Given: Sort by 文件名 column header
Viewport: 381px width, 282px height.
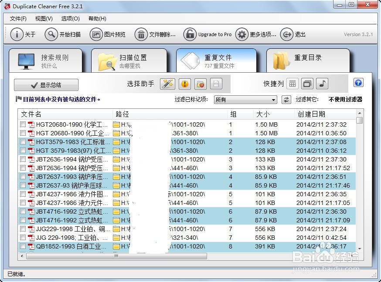Looking at the screenshot, I should coord(65,114).
